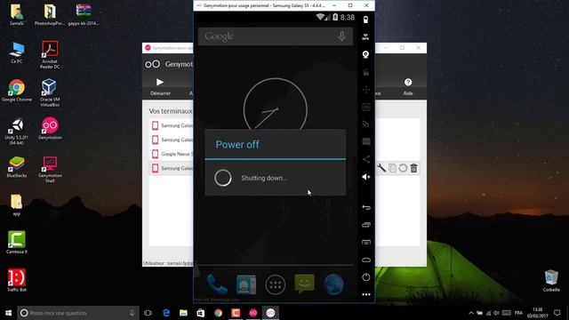Open Camtasia 9 desktop shortcut
Screen dimensions: 569x320
click(x=17, y=242)
